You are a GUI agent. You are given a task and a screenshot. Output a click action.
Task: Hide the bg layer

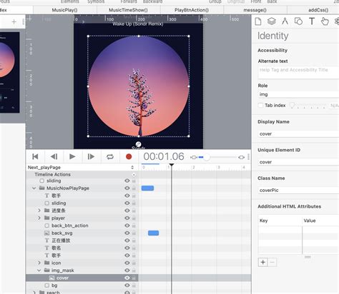pos(127,285)
